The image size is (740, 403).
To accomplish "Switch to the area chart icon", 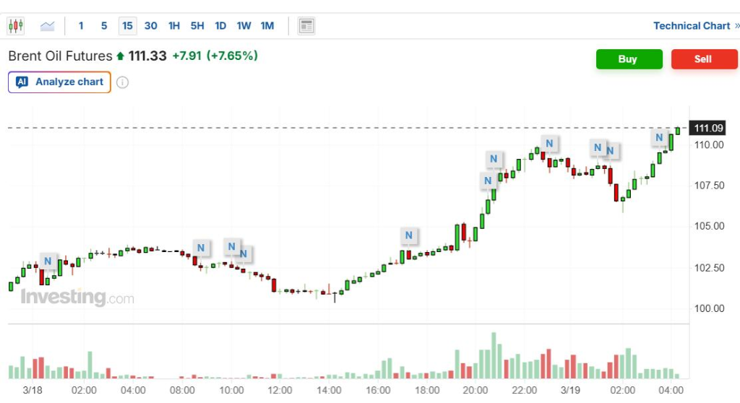I will click(x=47, y=26).
